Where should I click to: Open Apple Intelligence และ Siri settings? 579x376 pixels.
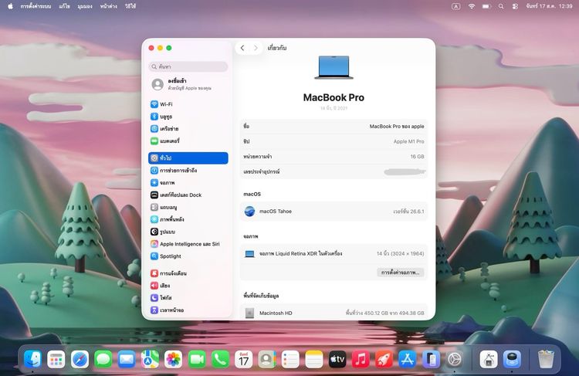coord(188,244)
